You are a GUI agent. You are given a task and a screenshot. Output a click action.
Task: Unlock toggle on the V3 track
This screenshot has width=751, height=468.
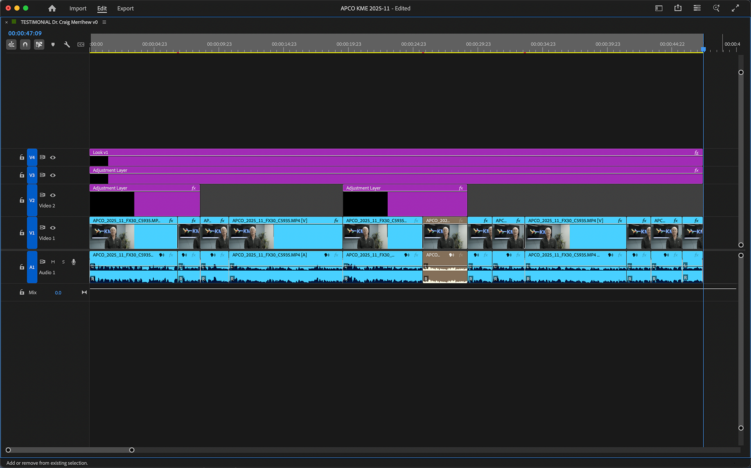click(x=22, y=175)
